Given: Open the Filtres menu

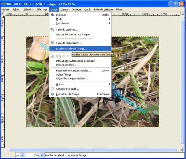Looking at the screenshot, I should tap(119, 10).
